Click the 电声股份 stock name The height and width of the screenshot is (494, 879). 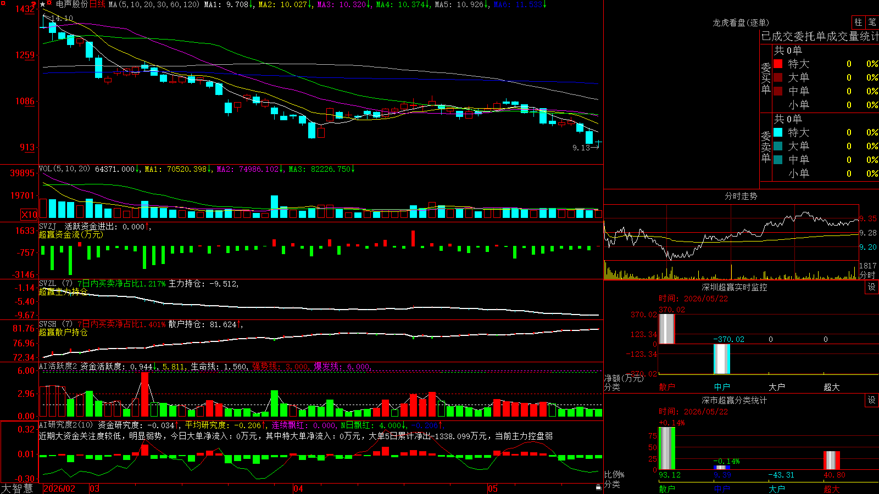coord(71,4)
